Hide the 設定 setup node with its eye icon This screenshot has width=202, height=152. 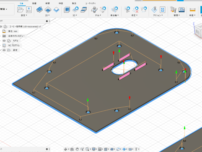(4, 50)
